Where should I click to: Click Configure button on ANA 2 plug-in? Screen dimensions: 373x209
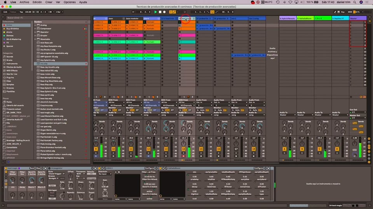[x=149, y=168]
